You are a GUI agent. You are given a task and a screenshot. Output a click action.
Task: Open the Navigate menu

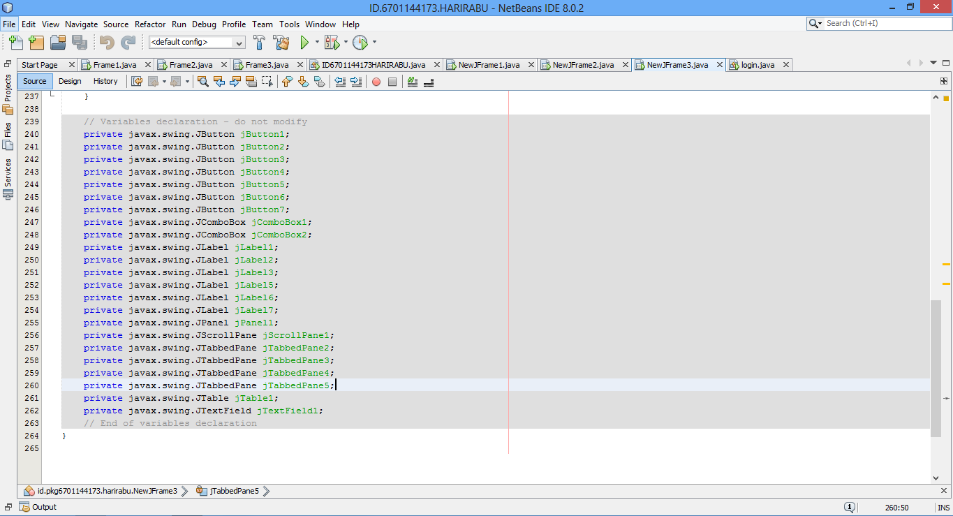click(x=81, y=24)
